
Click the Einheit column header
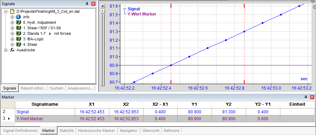pos(297,104)
